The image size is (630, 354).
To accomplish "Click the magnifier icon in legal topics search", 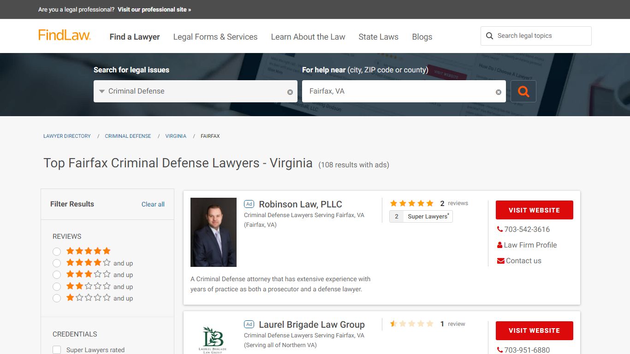I will (490, 36).
